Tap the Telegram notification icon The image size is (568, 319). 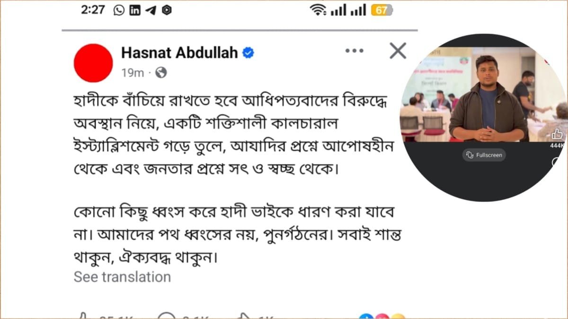coord(151,10)
